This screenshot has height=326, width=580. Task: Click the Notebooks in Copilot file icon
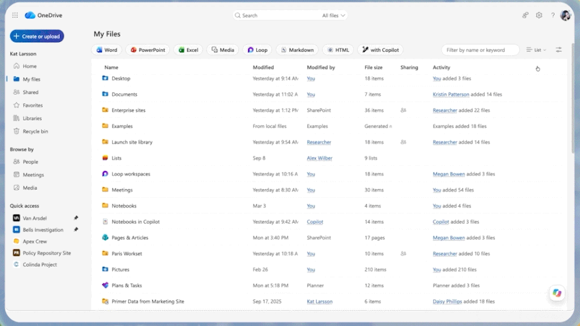[105, 222]
